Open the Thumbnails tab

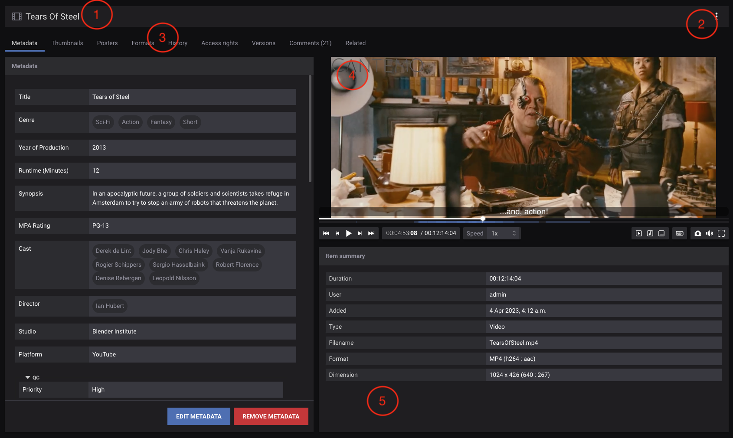[67, 43]
